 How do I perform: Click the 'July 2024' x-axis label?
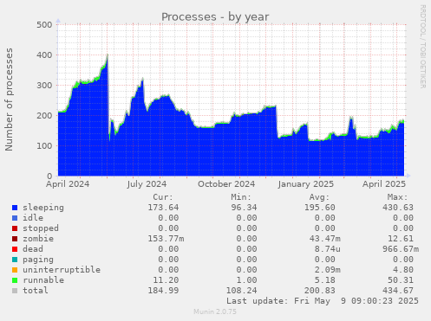tap(147, 184)
